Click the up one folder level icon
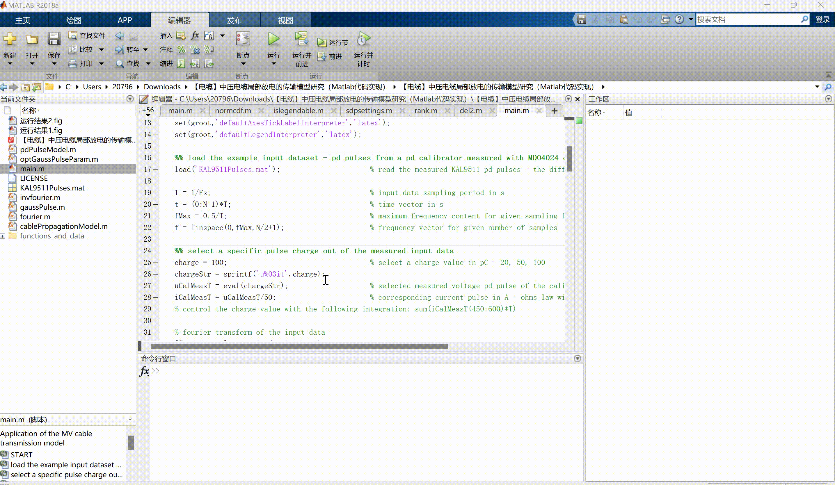Image resolution: width=835 pixels, height=485 pixels. [x=26, y=87]
